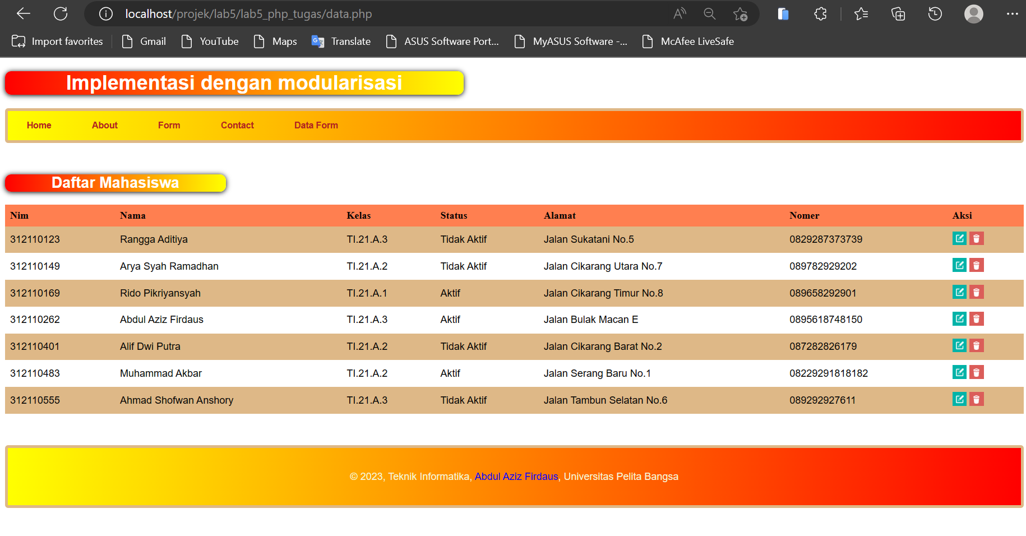Navigate to the About page
This screenshot has height=536, width=1026.
coord(104,125)
